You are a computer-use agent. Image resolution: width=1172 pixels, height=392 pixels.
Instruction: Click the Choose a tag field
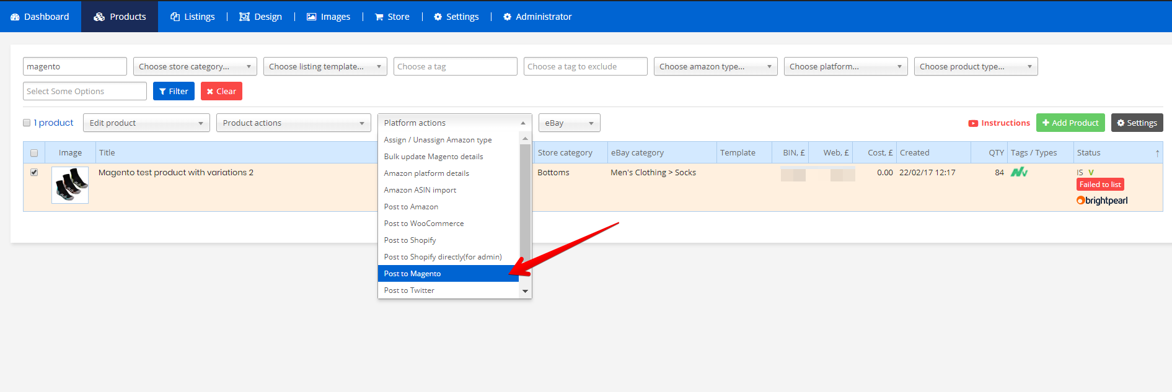pyautogui.click(x=456, y=66)
